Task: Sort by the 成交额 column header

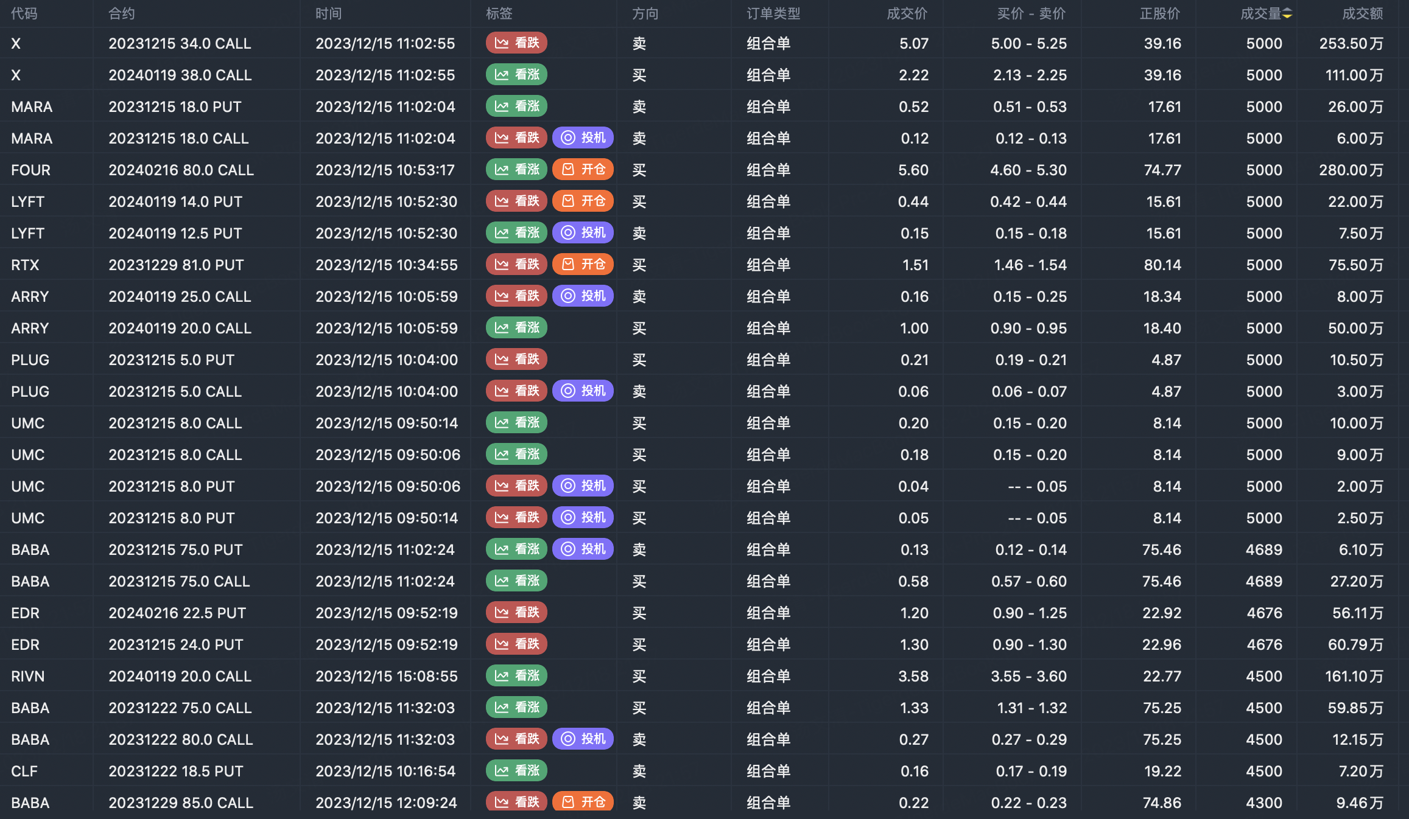Action: tap(1362, 14)
